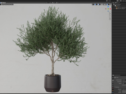Open the Add menu in viewport header
The image size is (126, 94).
click(x=9, y=4)
